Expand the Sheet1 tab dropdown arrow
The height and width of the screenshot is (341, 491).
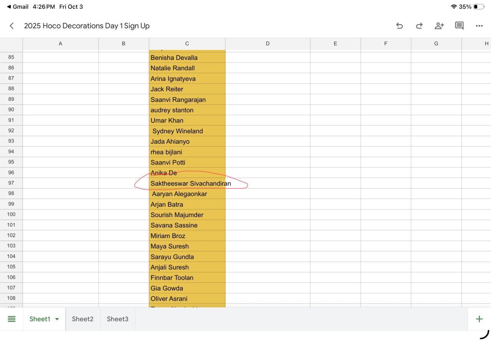pos(57,319)
